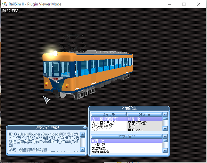
Task: Click the RailSim II app icon in title bar
Action: pyautogui.click(x=4, y=4)
